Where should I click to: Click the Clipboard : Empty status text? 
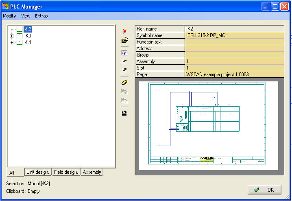click(x=23, y=191)
